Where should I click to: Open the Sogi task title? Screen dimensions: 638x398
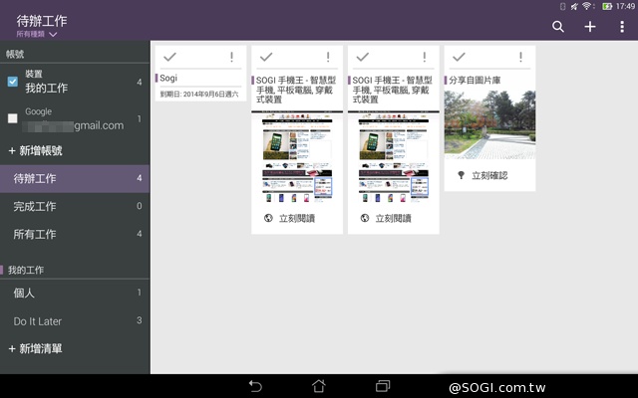pyautogui.click(x=168, y=78)
